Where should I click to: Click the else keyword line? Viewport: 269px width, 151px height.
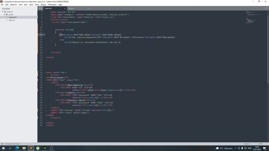pos(62,40)
